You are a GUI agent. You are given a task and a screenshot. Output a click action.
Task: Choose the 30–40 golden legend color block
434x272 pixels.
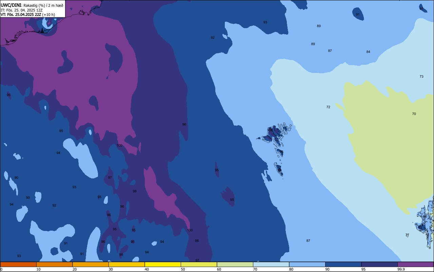pyautogui.click(x=126, y=264)
